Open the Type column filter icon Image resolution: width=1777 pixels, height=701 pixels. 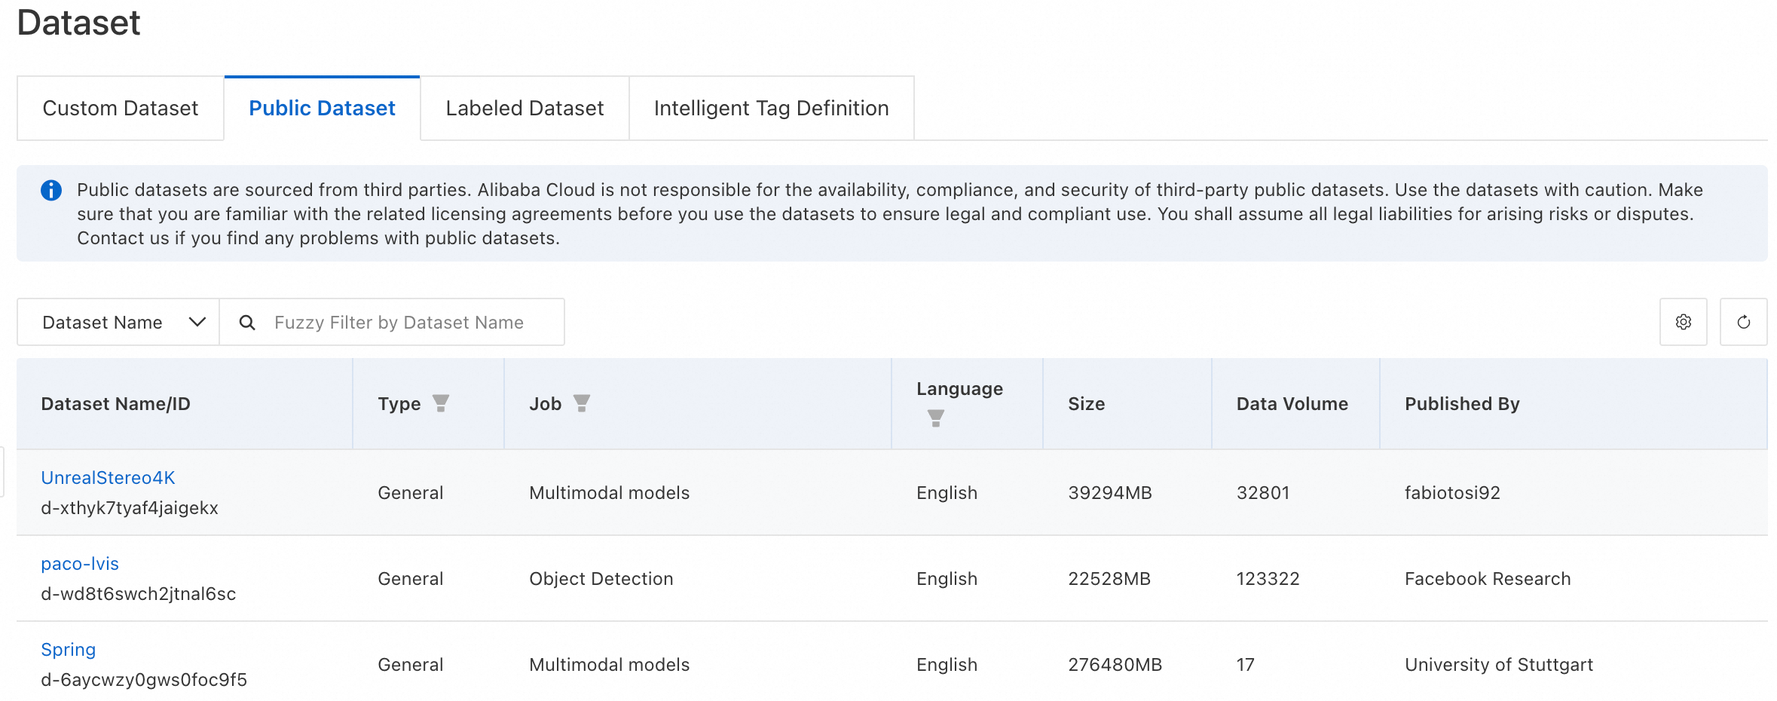tap(441, 403)
